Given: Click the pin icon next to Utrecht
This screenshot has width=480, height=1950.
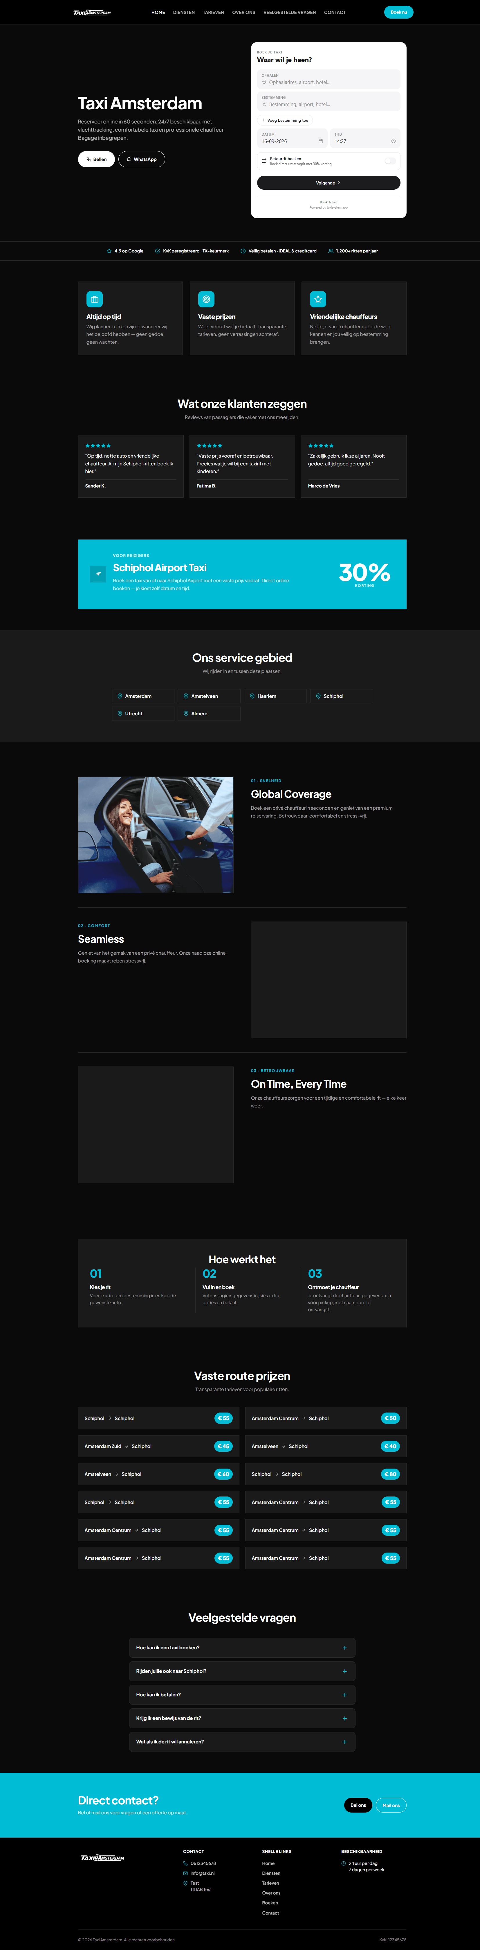Looking at the screenshot, I should (x=120, y=713).
